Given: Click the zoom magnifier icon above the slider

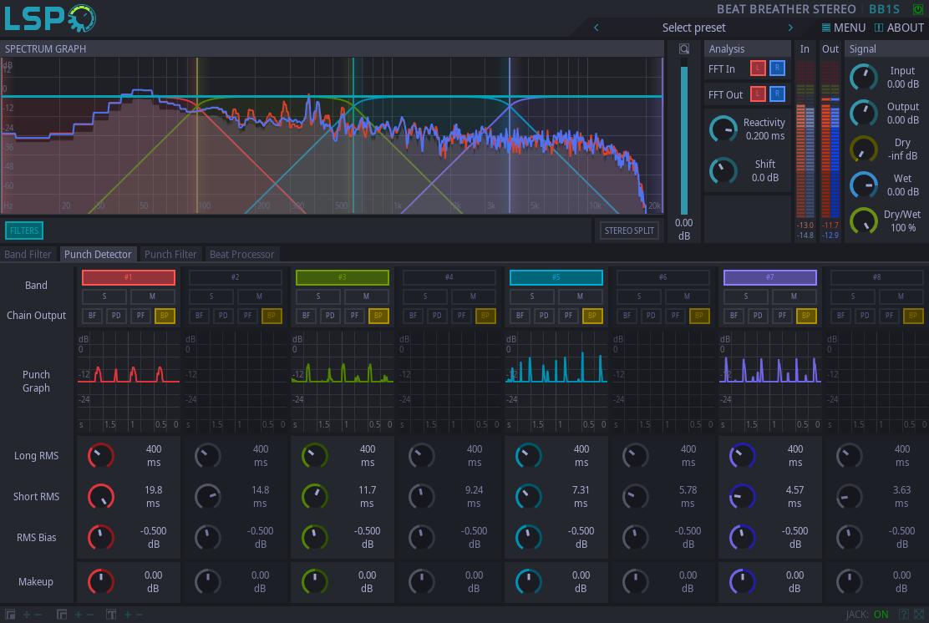Looking at the screenshot, I should (x=684, y=49).
